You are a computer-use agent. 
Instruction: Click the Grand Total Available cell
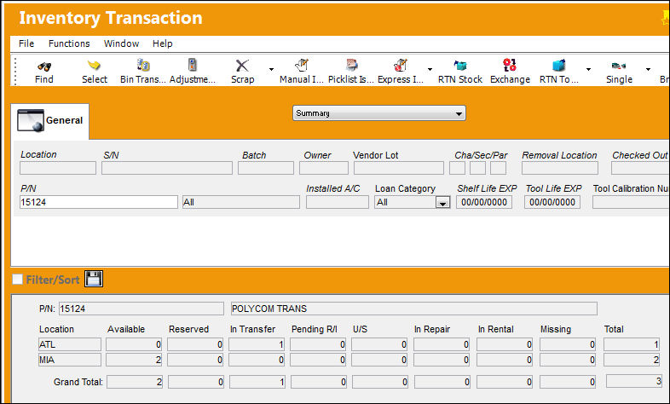[135, 381]
